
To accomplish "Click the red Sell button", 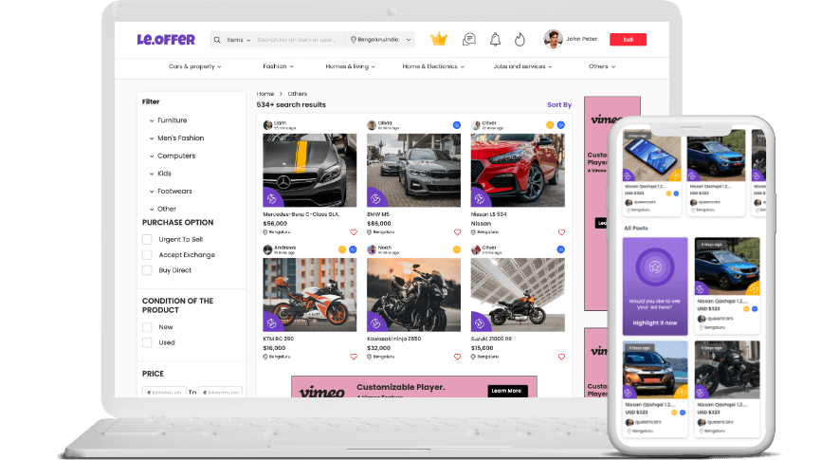I will click(x=629, y=40).
